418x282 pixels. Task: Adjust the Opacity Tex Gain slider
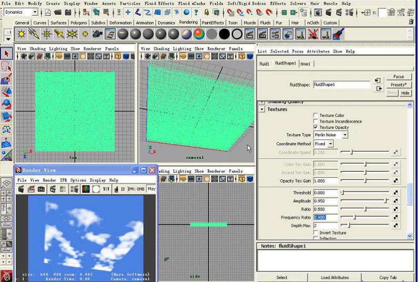(x=364, y=180)
